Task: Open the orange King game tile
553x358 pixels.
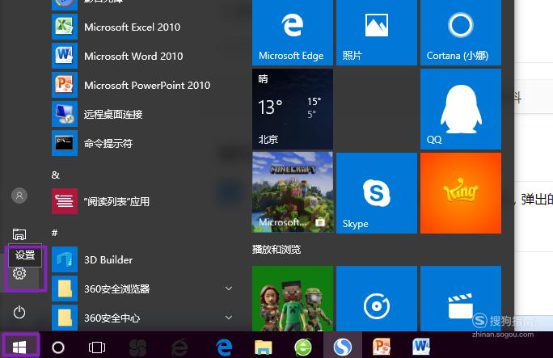Action: click(x=461, y=193)
